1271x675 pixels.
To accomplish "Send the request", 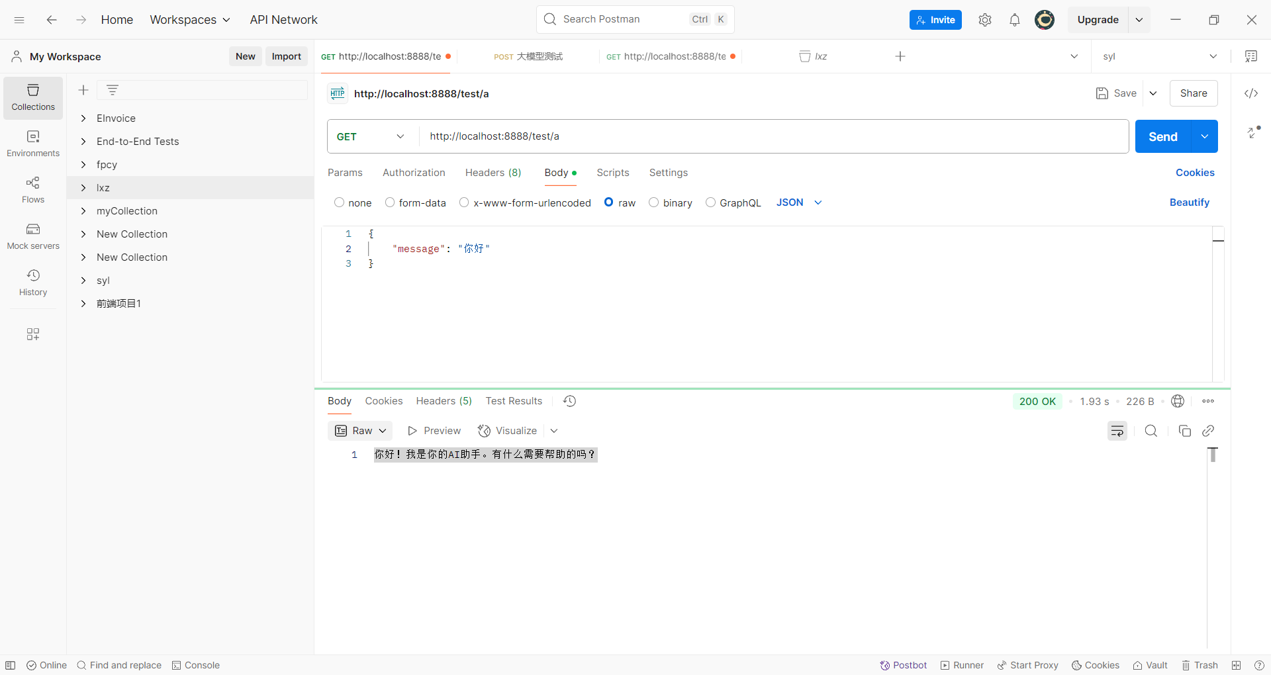I will pyautogui.click(x=1163, y=136).
